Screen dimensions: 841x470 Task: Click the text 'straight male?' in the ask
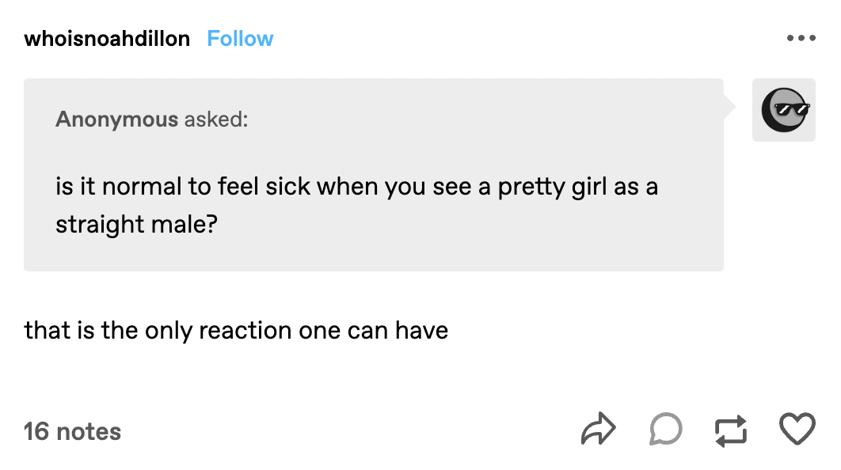(x=136, y=224)
